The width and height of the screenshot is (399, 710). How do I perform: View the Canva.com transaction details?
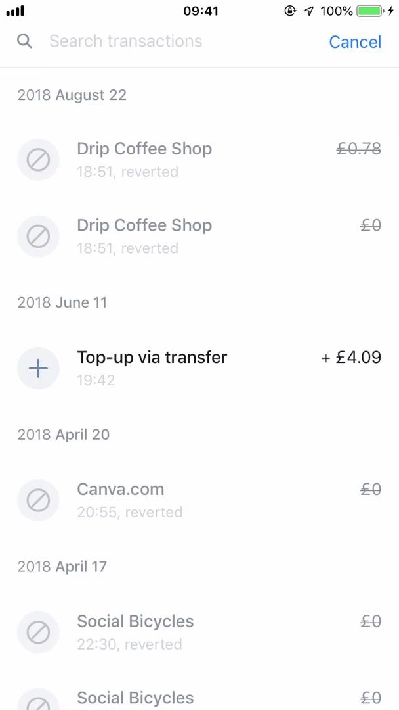pyautogui.click(x=120, y=489)
